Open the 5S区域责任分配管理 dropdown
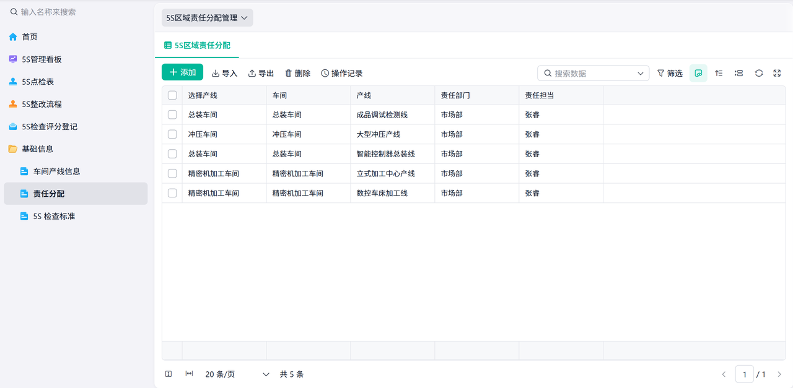Image resolution: width=793 pixels, height=388 pixels. point(207,18)
